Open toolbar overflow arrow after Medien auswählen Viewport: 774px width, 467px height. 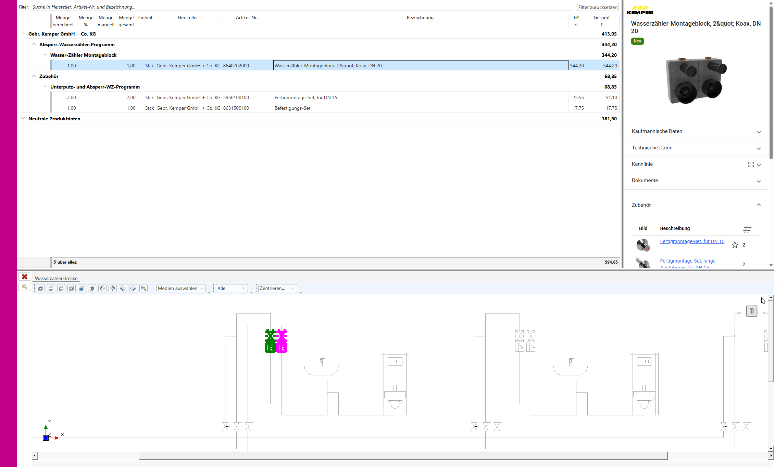point(209,292)
